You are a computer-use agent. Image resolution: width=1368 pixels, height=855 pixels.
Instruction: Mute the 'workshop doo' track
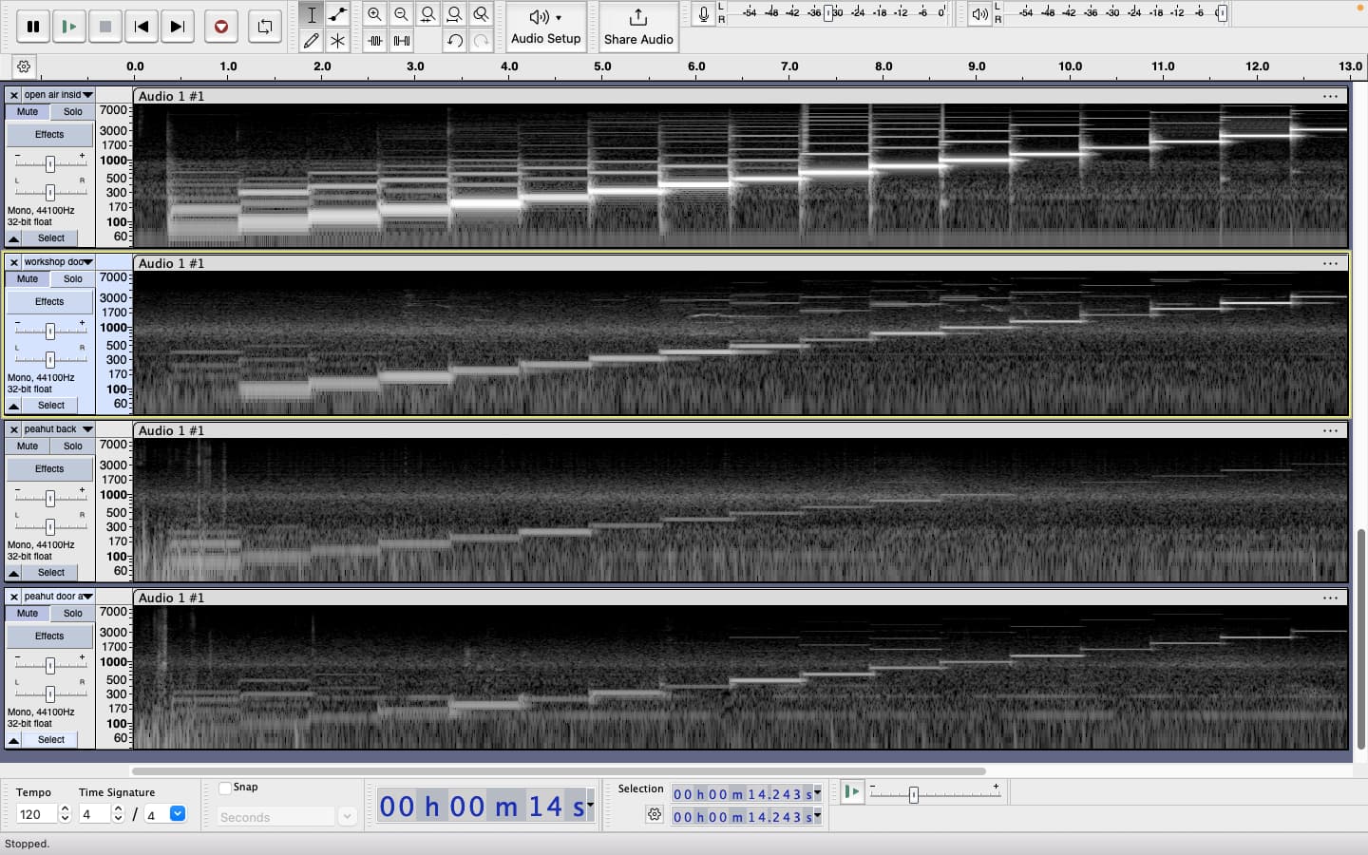click(28, 279)
